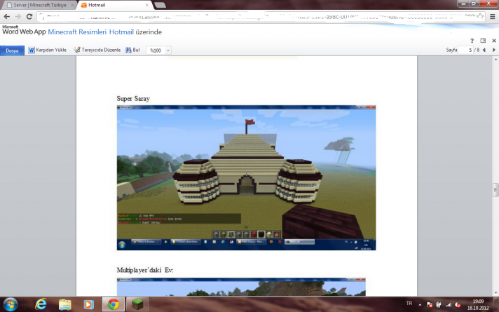The image size is (499, 312).
Task: Open the Chrome menu button
Action: pos(492,17)
